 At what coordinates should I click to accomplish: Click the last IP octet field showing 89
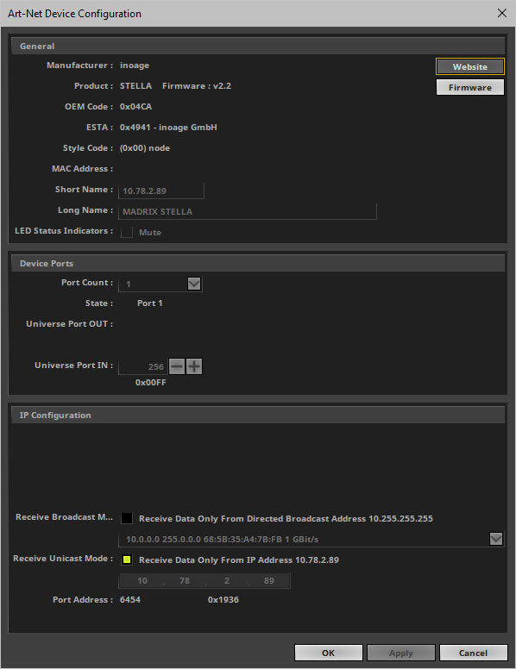coord(268,580)
